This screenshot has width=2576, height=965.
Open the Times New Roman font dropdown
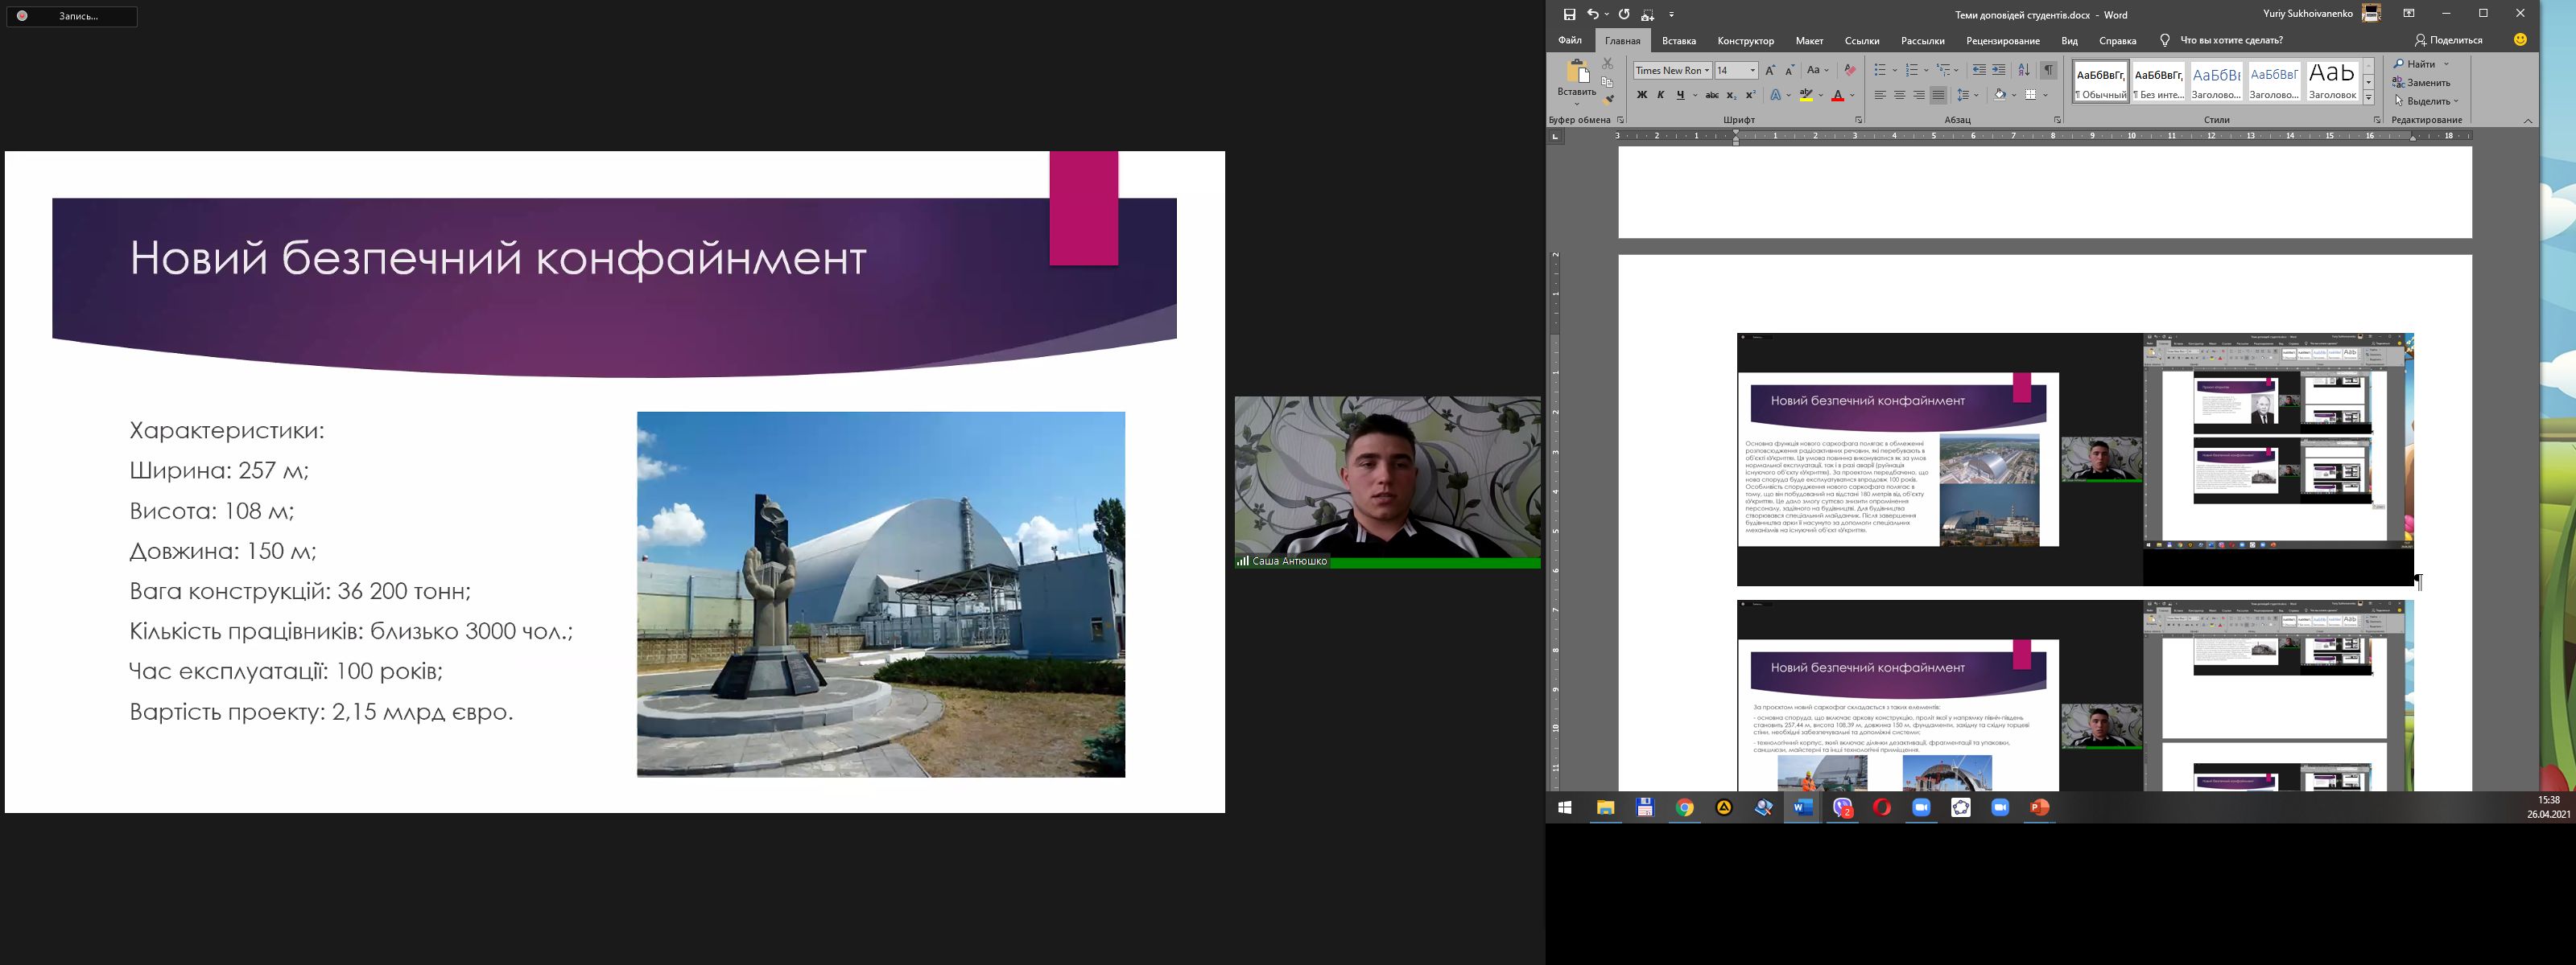click(x=1707, y=70)
